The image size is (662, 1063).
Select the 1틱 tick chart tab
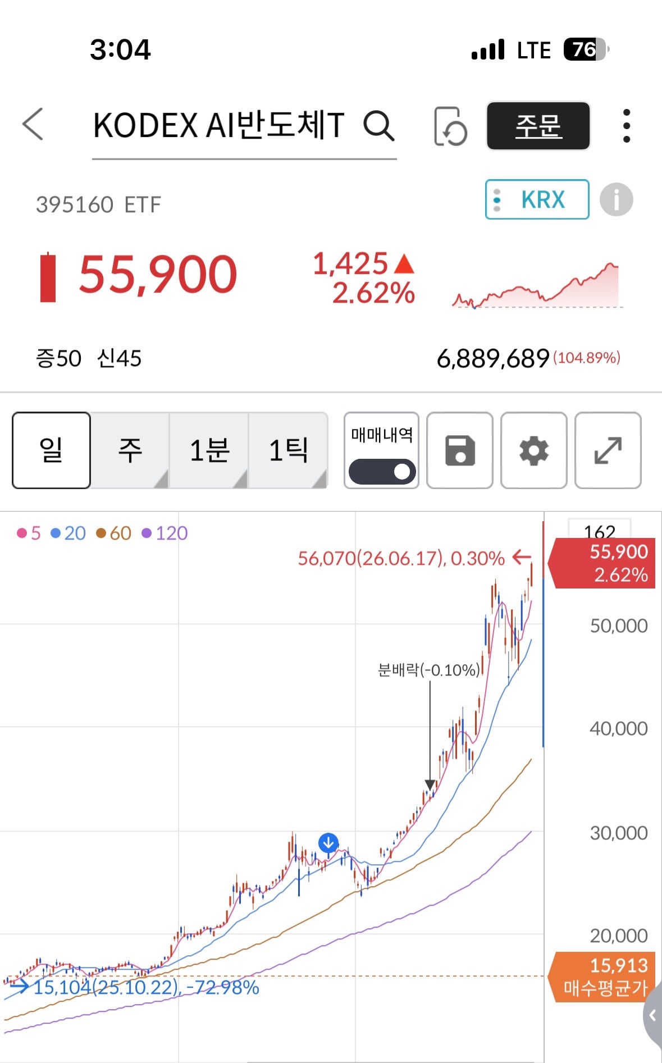click(x=288, y=450)
